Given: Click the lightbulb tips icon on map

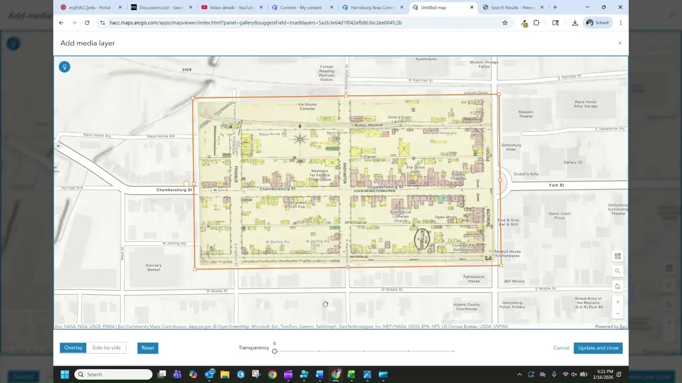Looking at the screenshot, I should [64, 67].
